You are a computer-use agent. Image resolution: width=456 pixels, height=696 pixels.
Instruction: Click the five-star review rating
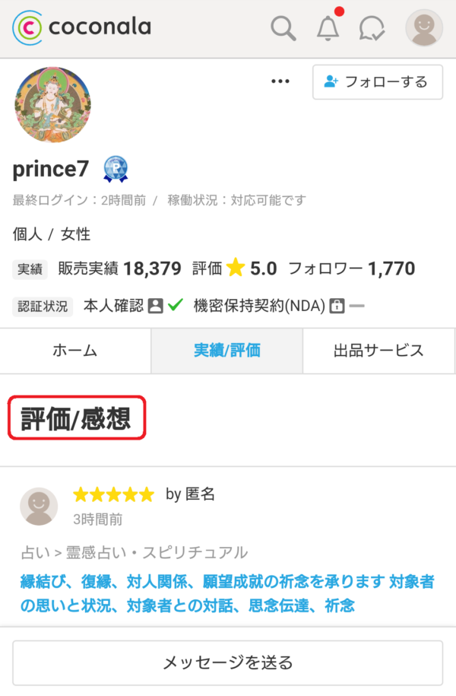click(113, 495)
